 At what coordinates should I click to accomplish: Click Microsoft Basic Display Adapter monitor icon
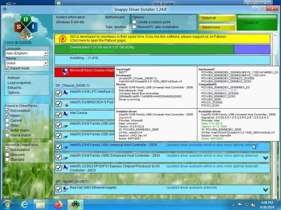[65, 71]
